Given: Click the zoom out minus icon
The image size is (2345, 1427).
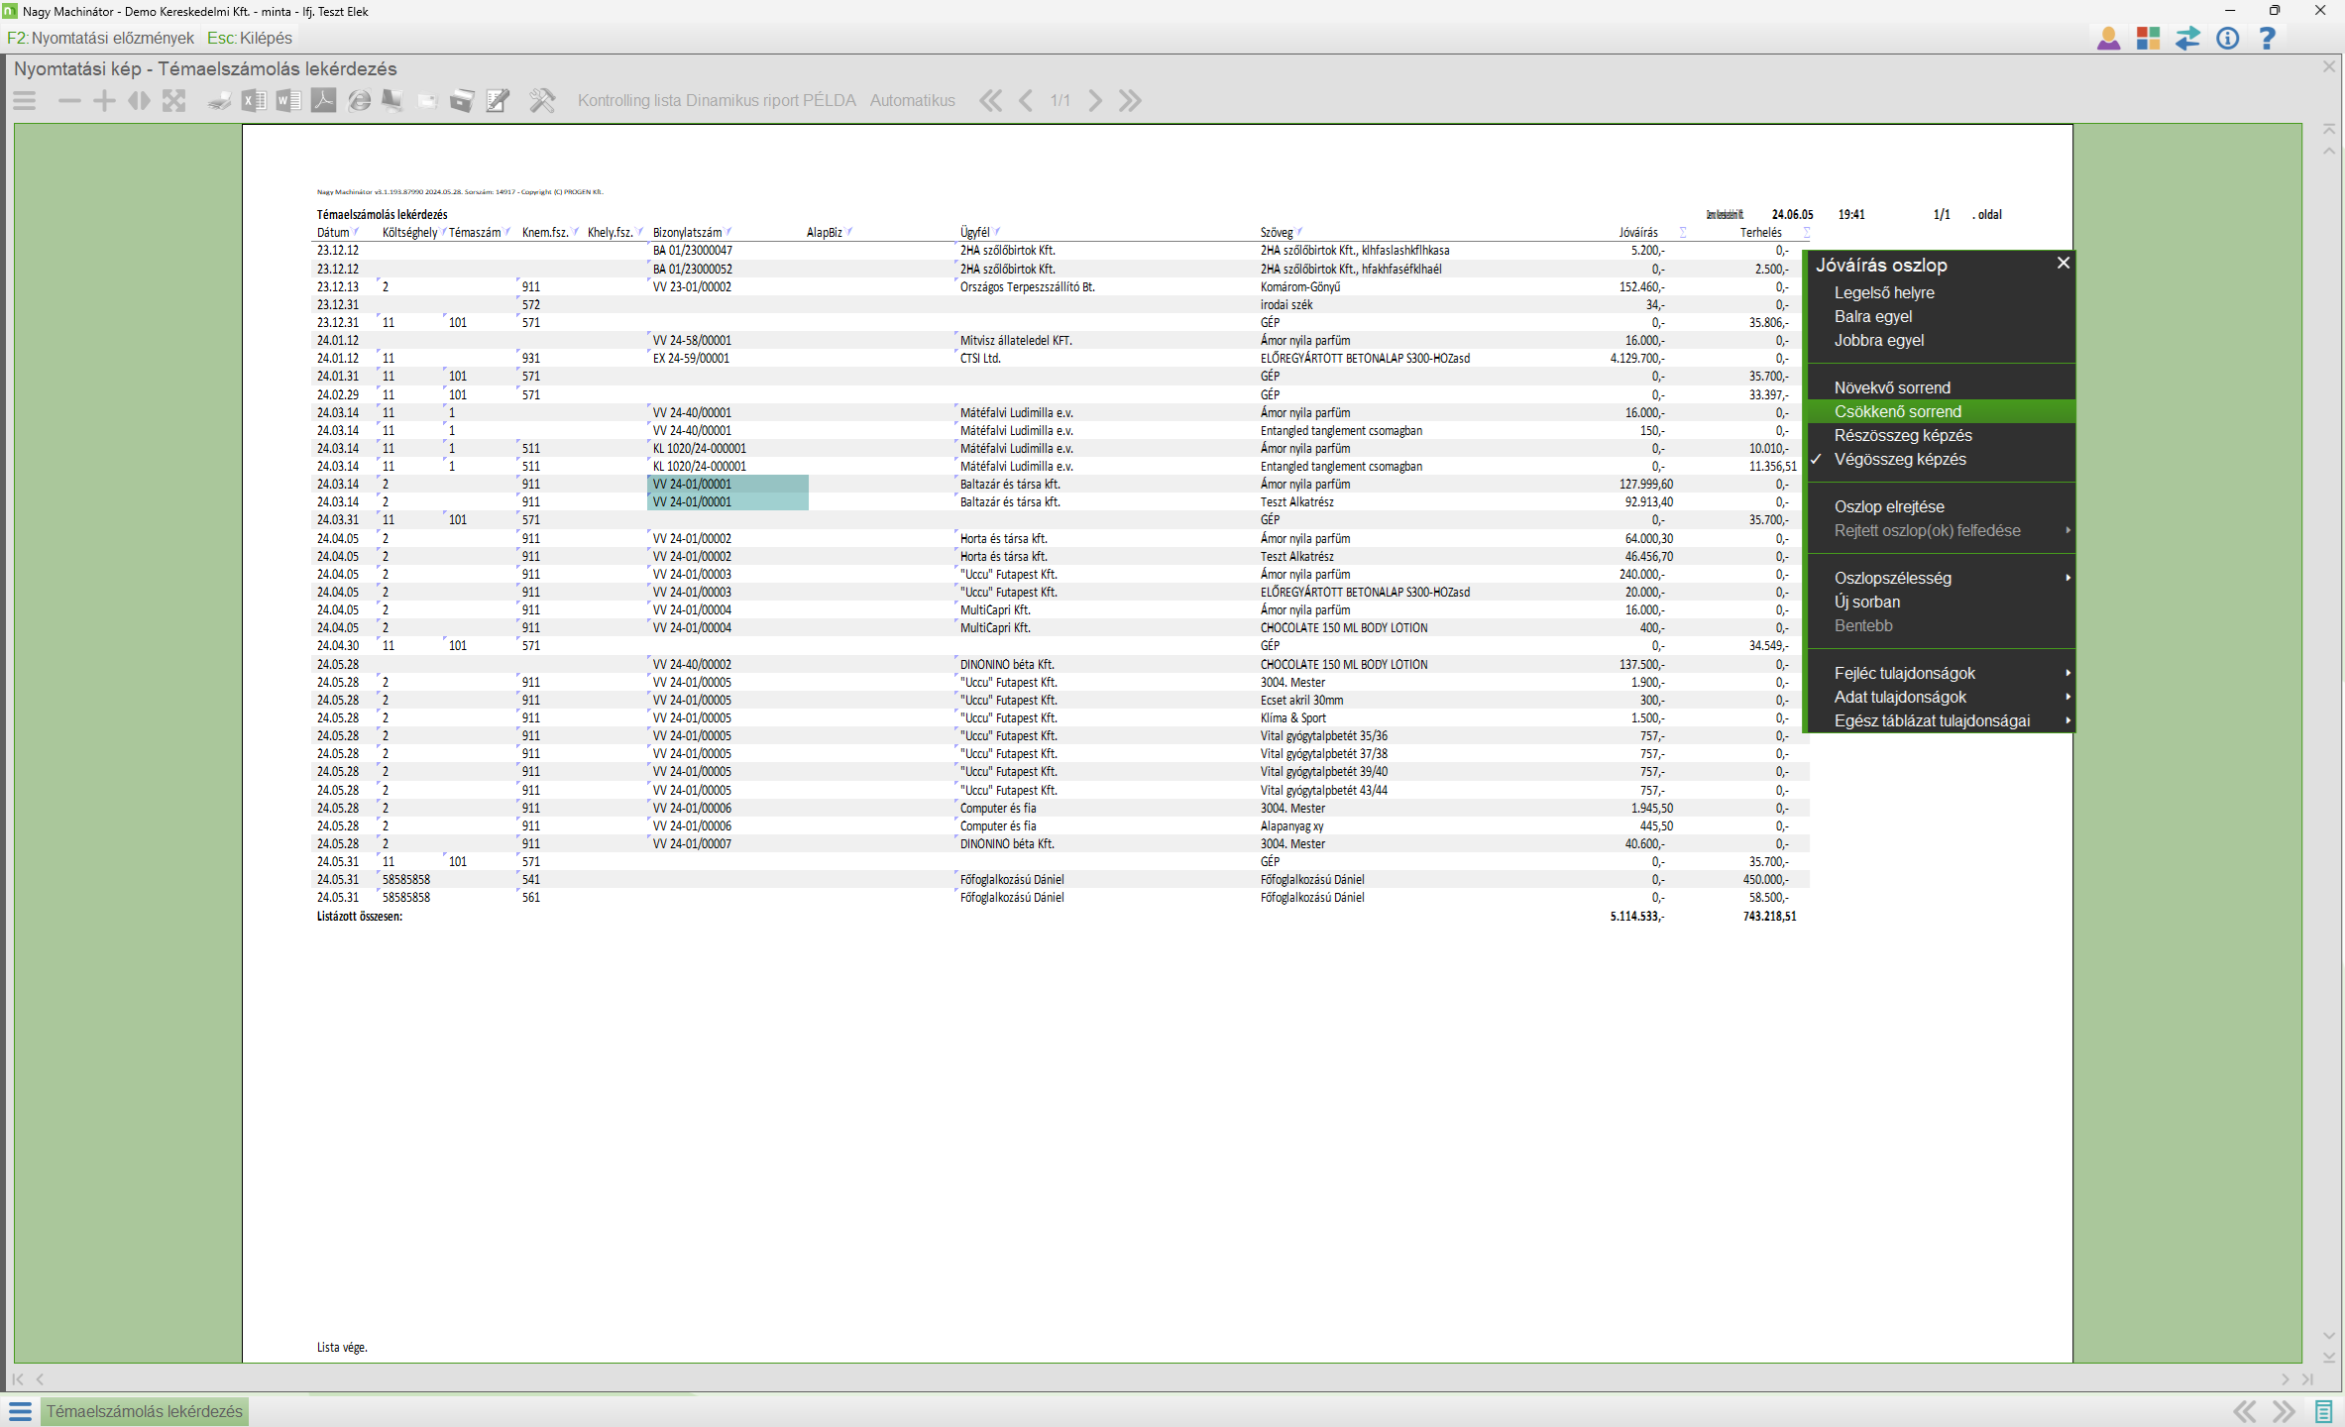Looking at the screenshot, I should click(68, 100).
